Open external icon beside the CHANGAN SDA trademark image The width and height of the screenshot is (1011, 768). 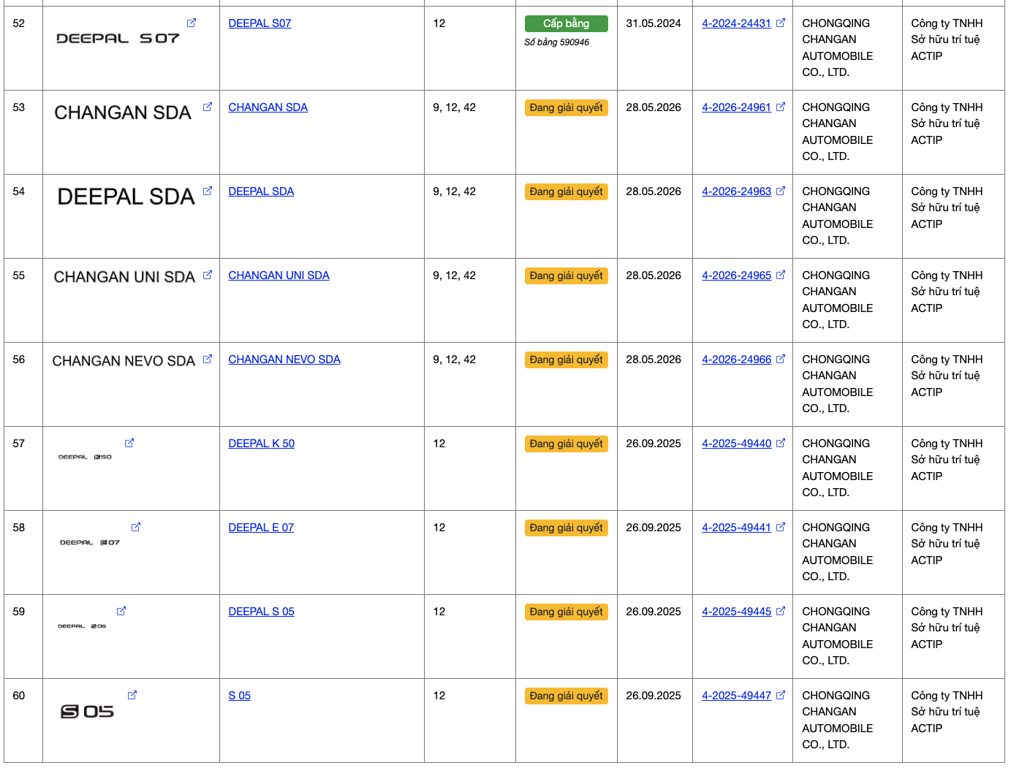coord(208,107)
